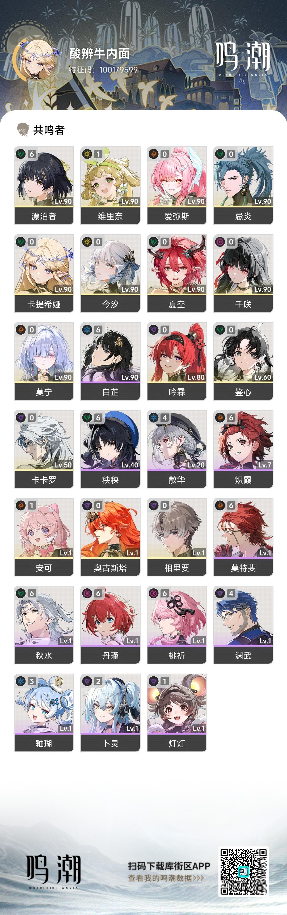Screen dimensions: 287x915
Task: Click the 卡卡罗 name label
Action: pos(44,480)
